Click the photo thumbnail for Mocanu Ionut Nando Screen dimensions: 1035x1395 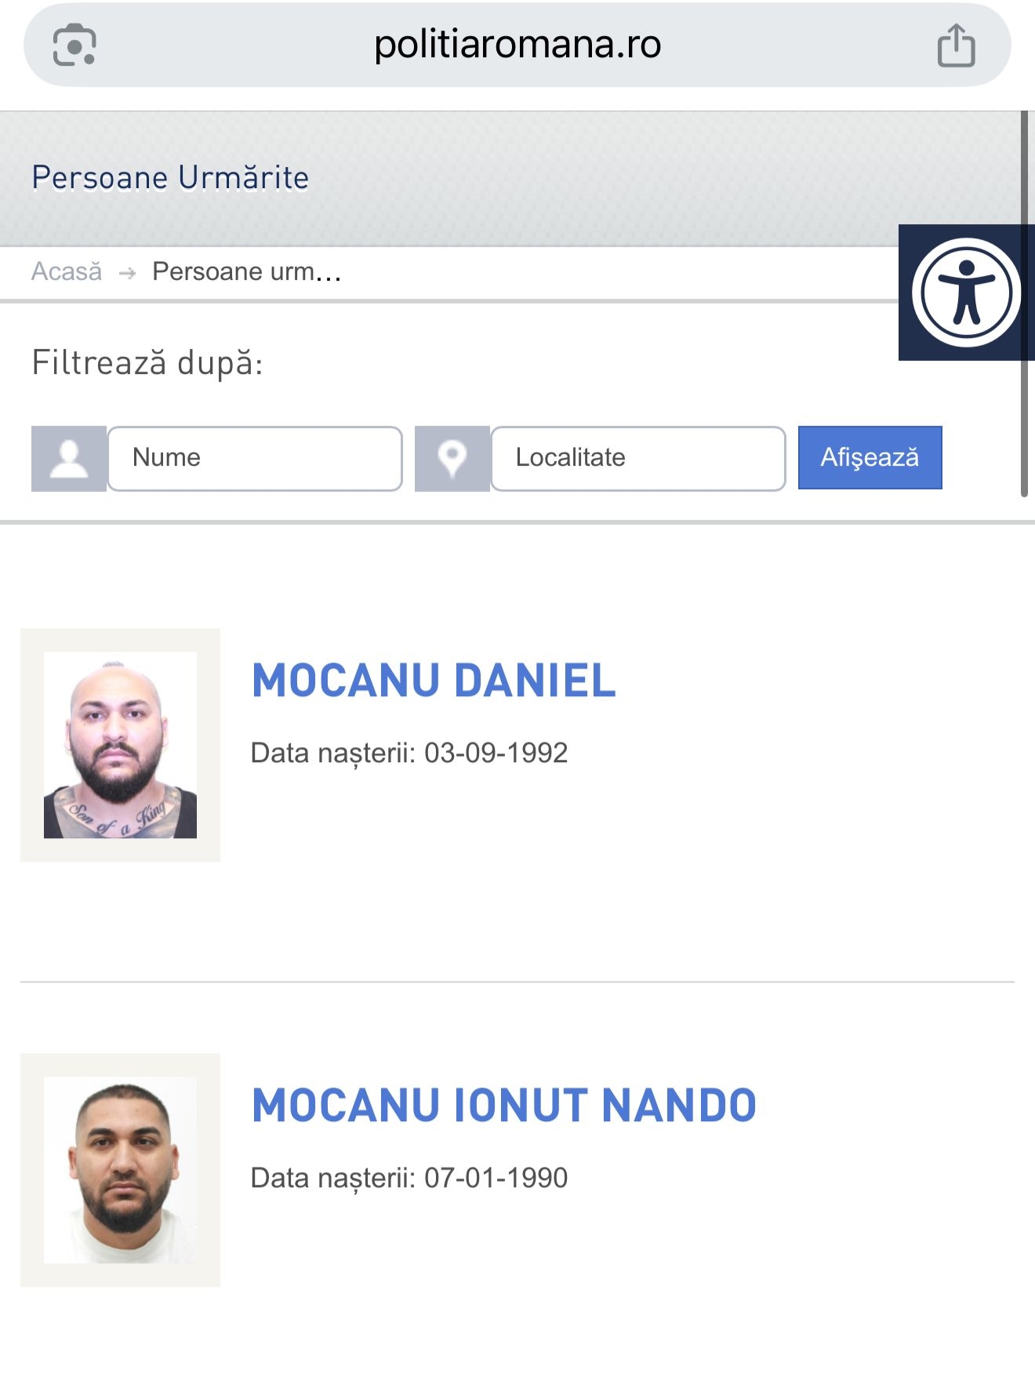point(120,1170)
